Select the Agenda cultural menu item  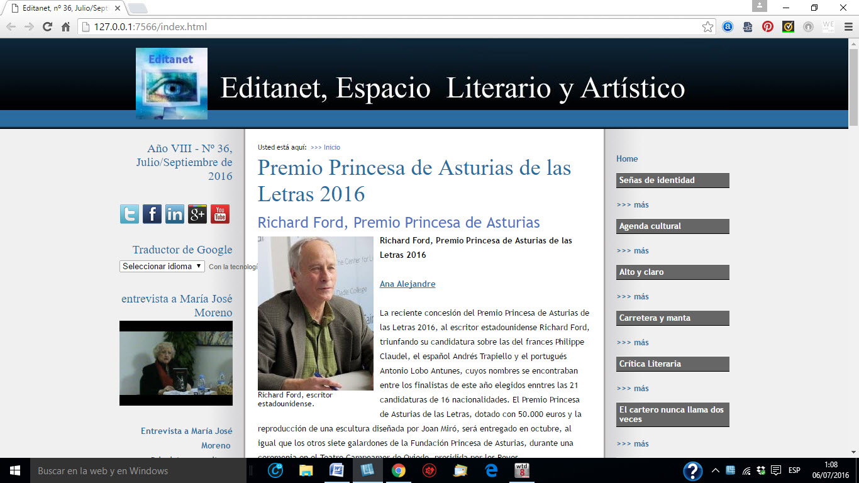point(672,226)
